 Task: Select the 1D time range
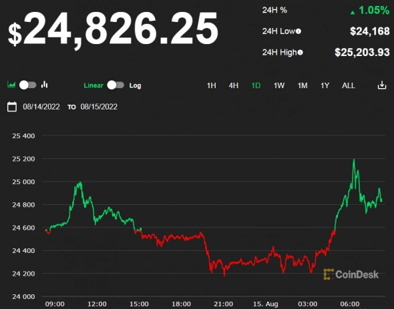(x=256, y=85)
